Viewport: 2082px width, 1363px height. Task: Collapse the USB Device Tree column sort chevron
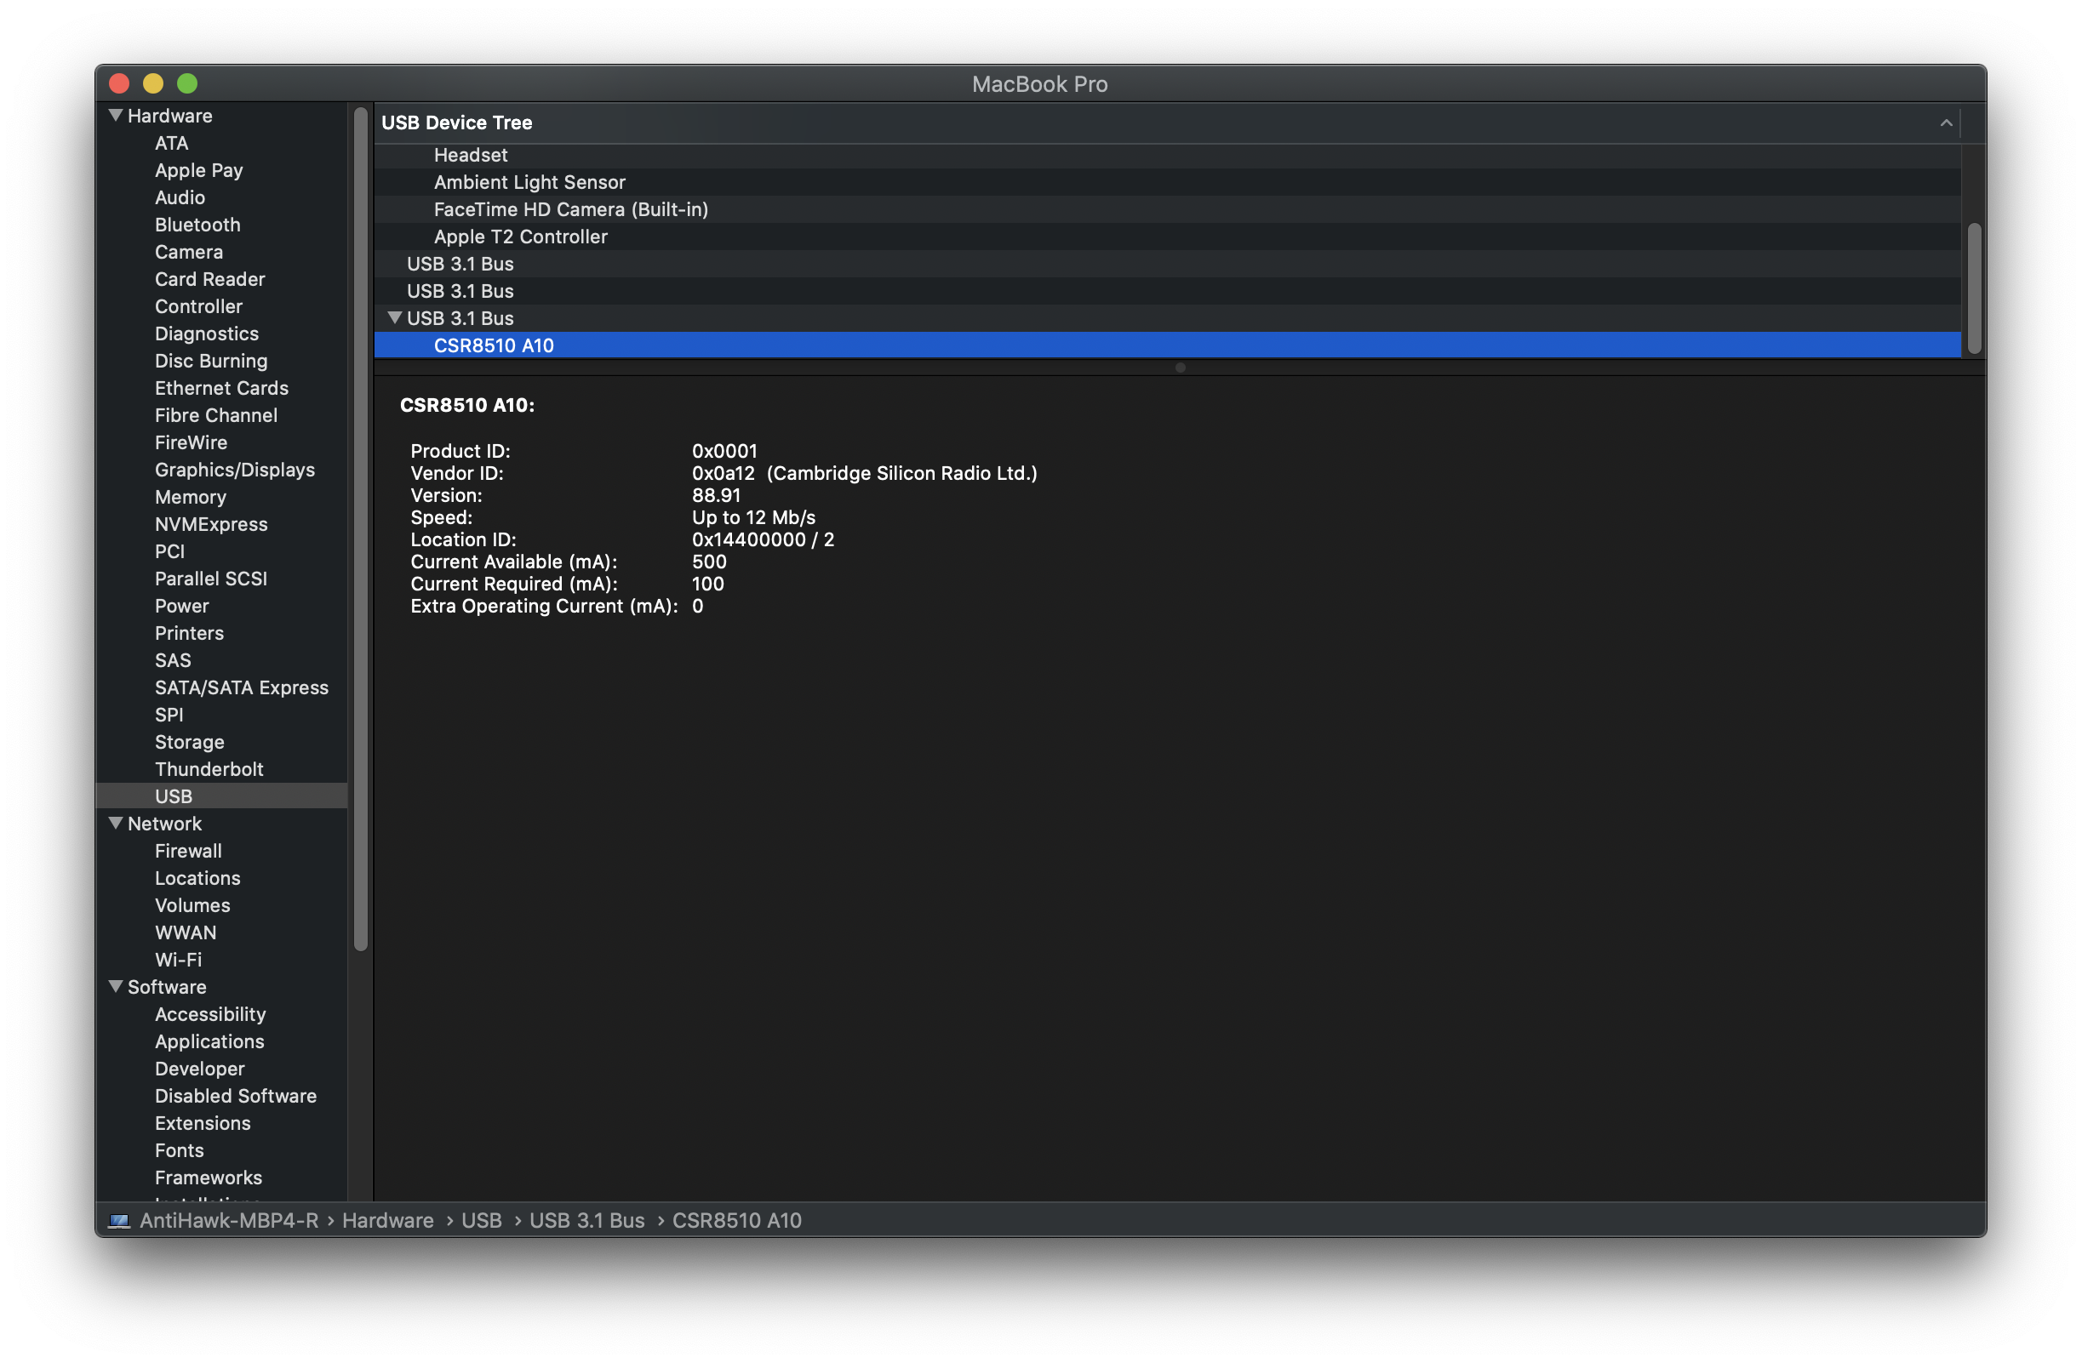coord(1946,123)
